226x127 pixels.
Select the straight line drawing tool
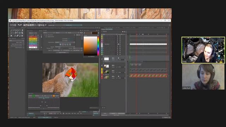tap(13, 31)
